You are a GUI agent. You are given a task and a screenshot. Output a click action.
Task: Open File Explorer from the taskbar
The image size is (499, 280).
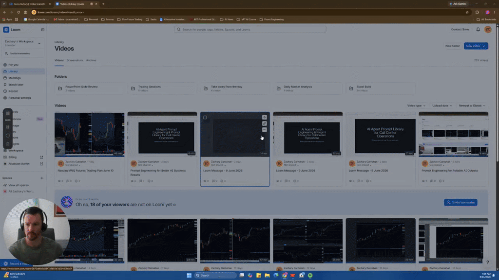tap(267, 275)
